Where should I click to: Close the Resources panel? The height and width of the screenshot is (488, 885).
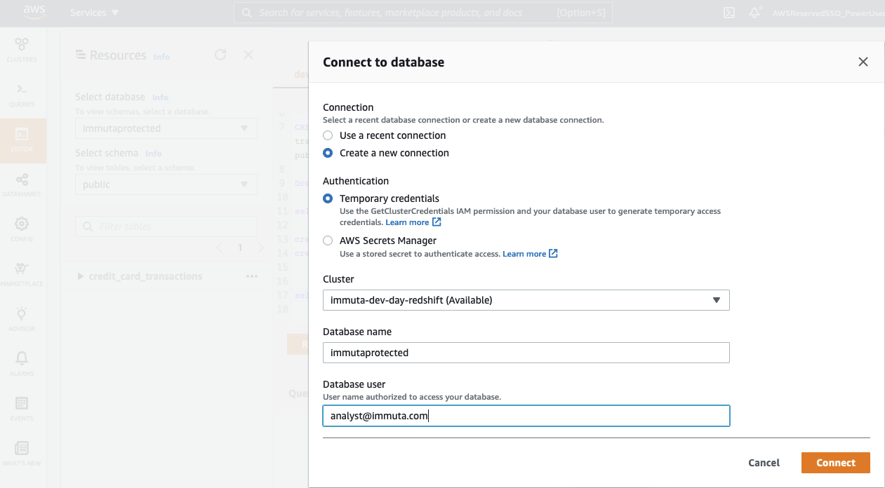click(248, 55)
